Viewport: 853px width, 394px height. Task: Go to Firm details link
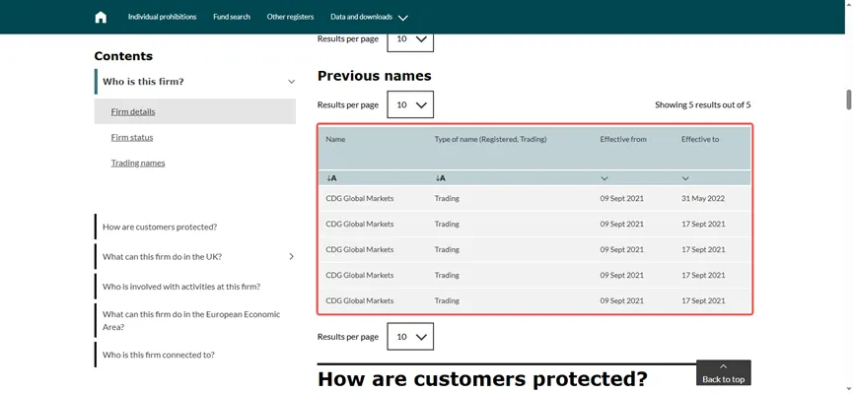pyautogui.click(x=133, y=112)
